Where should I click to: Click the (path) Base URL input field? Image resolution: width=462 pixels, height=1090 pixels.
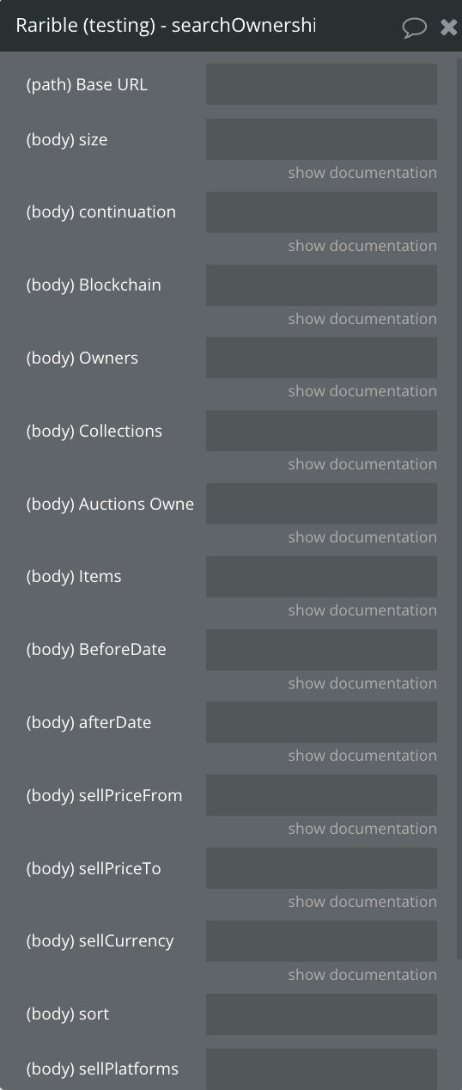pyautogui.click(x=321, y=84)
